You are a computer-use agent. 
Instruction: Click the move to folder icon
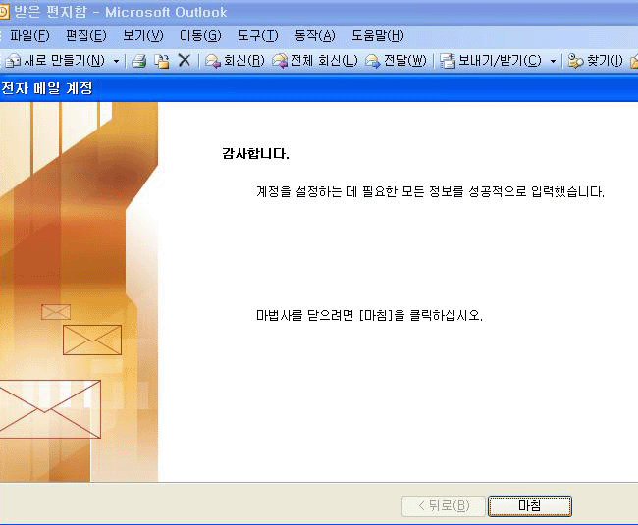162,61
